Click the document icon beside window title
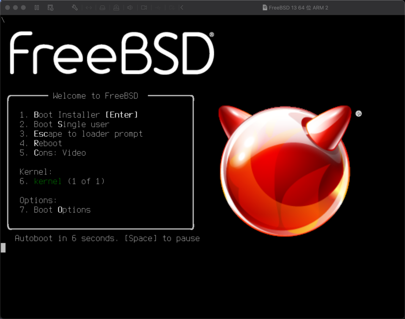The width and height of the screenshot is (405, 319). point(265,8)
